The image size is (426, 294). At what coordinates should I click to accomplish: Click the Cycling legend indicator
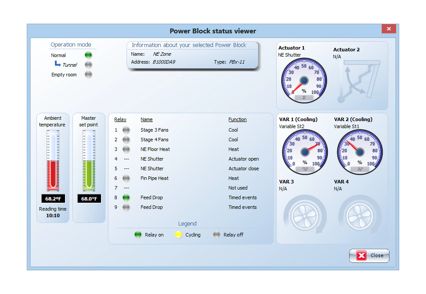[x=178, y=234]
